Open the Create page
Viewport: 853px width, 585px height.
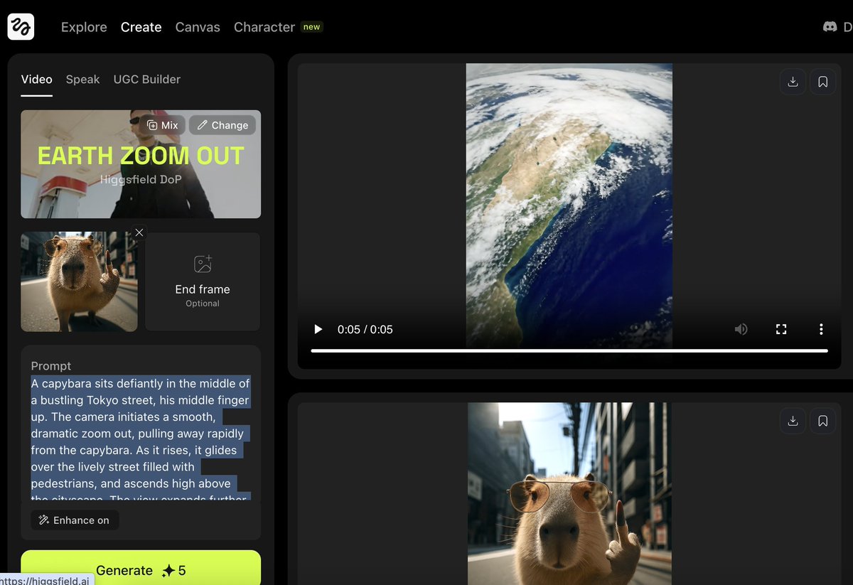pyautogui.click(x=141, y=27)
